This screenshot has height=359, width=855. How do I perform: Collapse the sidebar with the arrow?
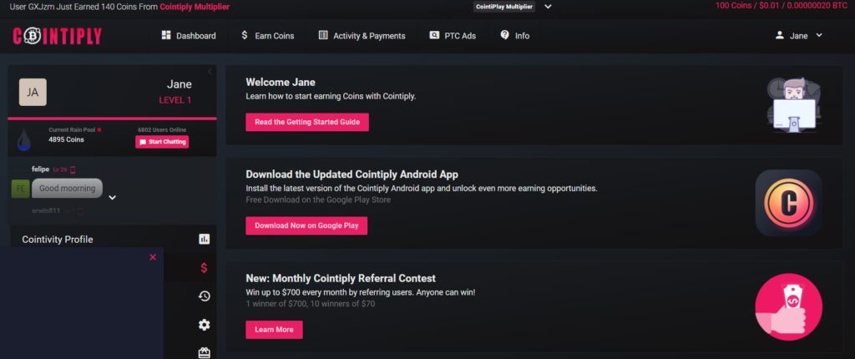click(210, 72)
